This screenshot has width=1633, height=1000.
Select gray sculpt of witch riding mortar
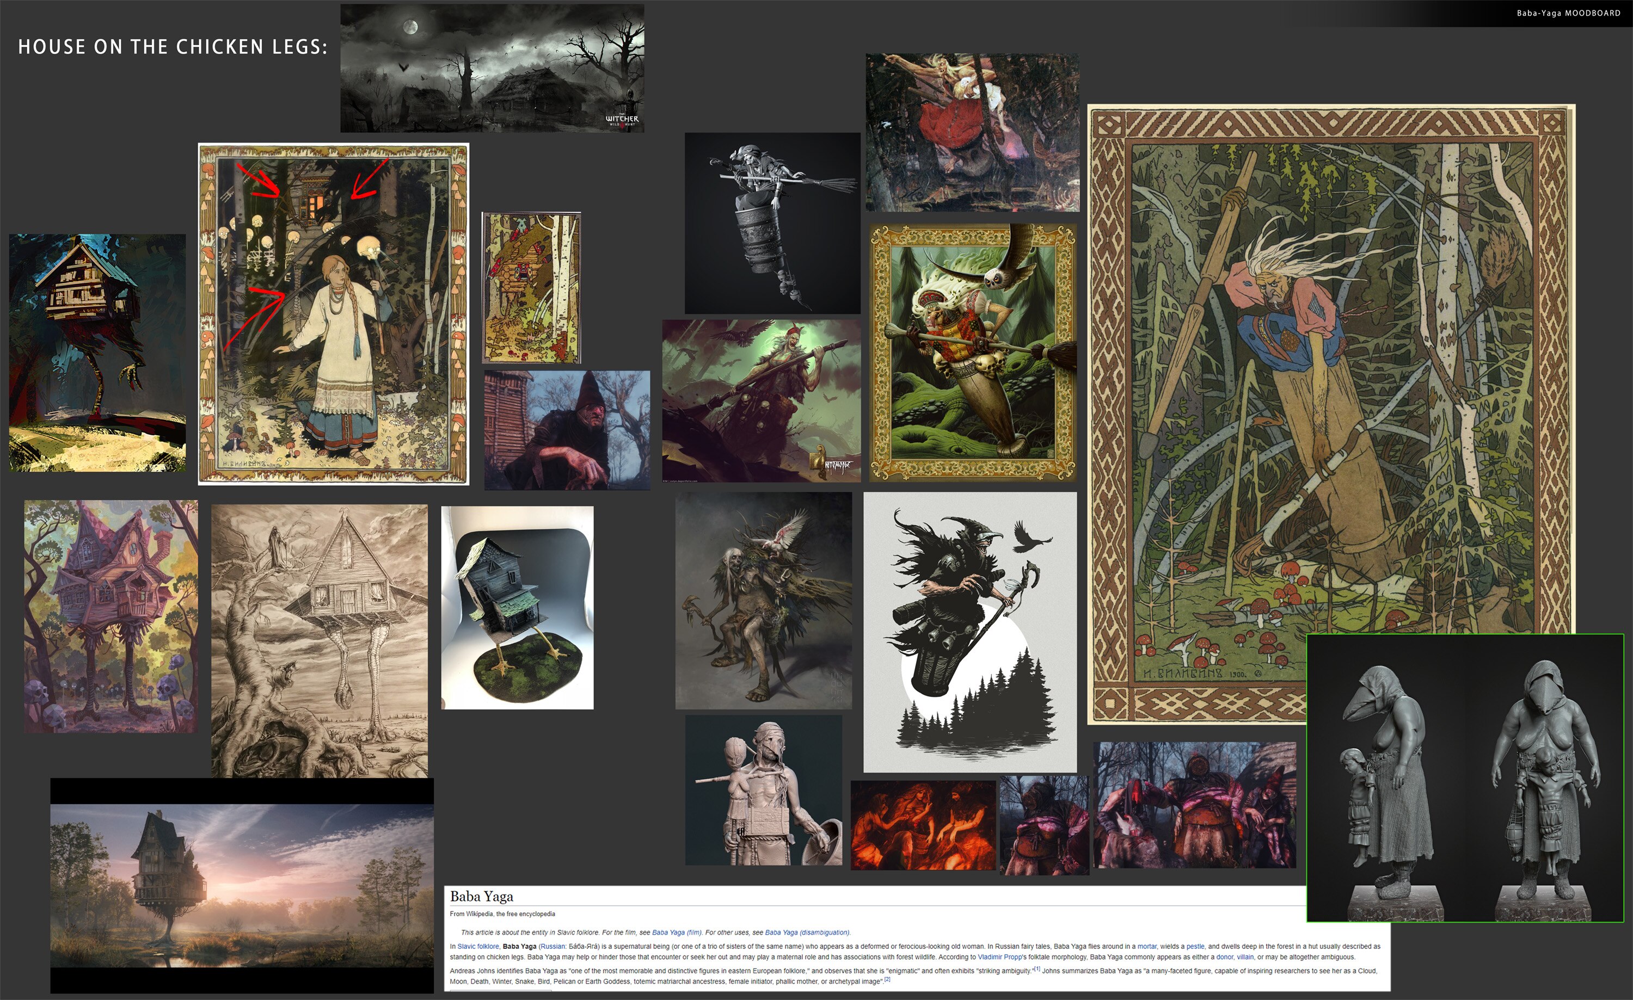pos(773,223)
